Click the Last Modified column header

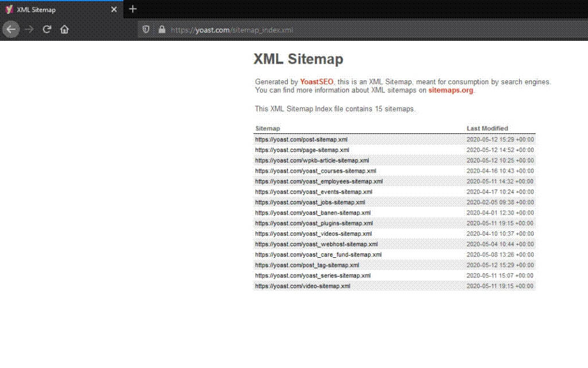click(x=487, y=129)
